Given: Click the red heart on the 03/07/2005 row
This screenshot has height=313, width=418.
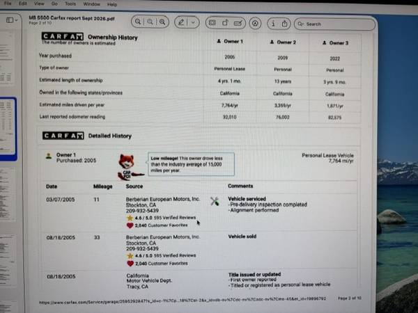Looking at the screenshot, I should point(130,225).
